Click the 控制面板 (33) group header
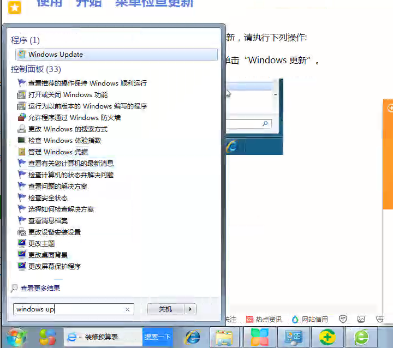Viewport: 393px width, 348px height. pos(36,69)
